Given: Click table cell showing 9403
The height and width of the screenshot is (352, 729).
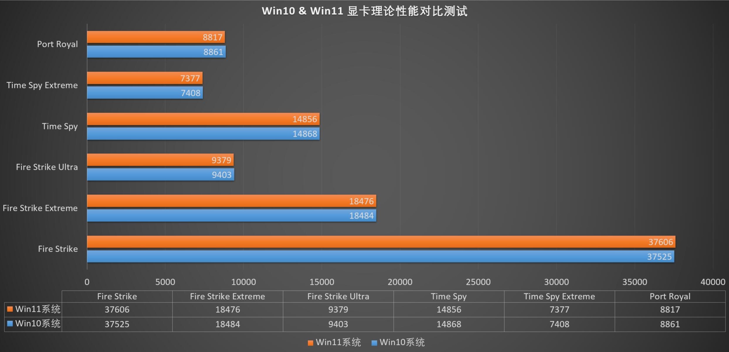Looking at the screenshot, I should (338, 324).
